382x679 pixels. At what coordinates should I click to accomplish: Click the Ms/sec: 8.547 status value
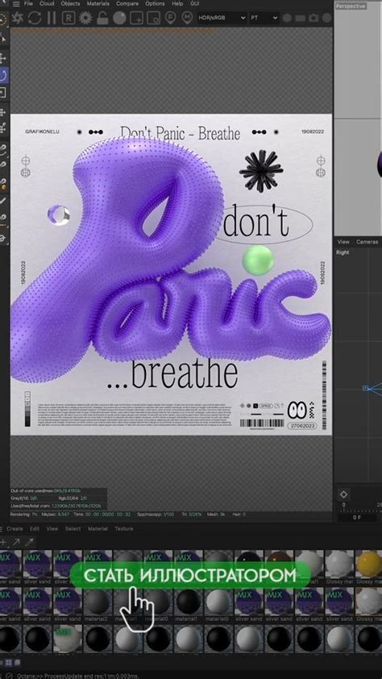tap(55, 514)
